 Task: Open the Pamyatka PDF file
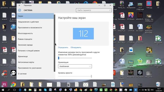coord(122,16)
